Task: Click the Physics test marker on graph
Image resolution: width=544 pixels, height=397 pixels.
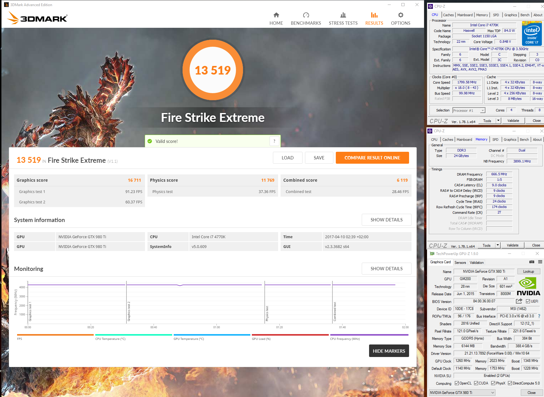Action: (x=267, y=313)
